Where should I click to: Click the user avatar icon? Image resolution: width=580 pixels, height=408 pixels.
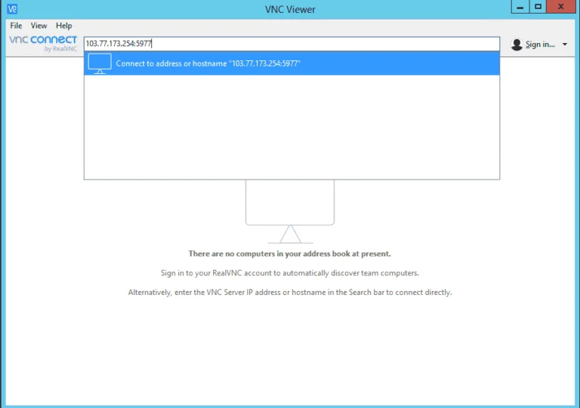click(x=517, y=44)
